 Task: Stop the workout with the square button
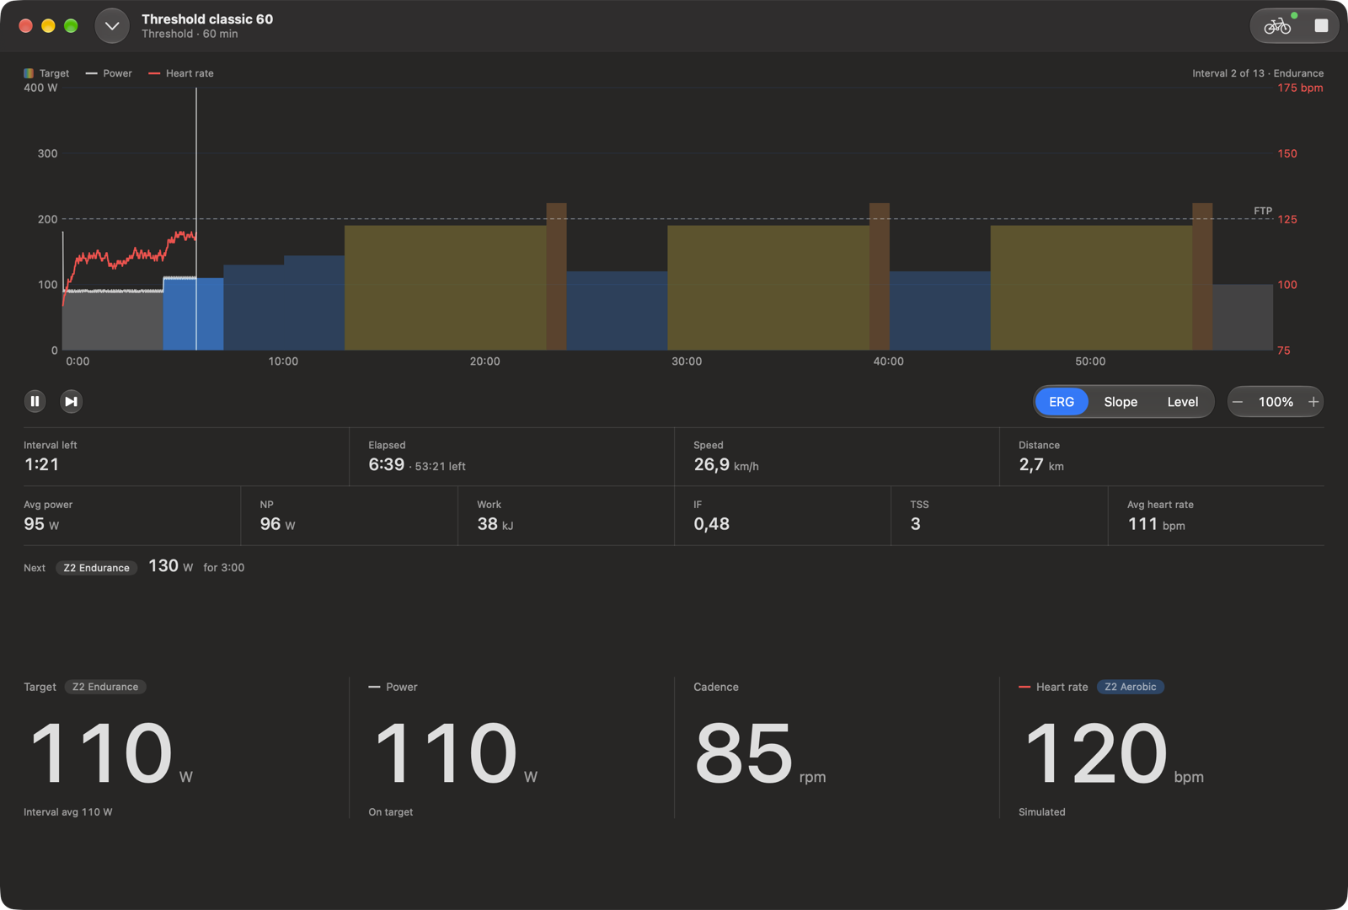pyautogui.click(x=1321, y=26)
